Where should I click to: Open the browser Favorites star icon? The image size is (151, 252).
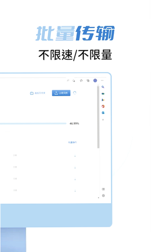81,81
